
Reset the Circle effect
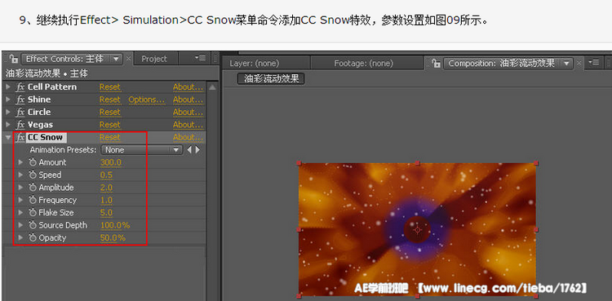(110, 112)
